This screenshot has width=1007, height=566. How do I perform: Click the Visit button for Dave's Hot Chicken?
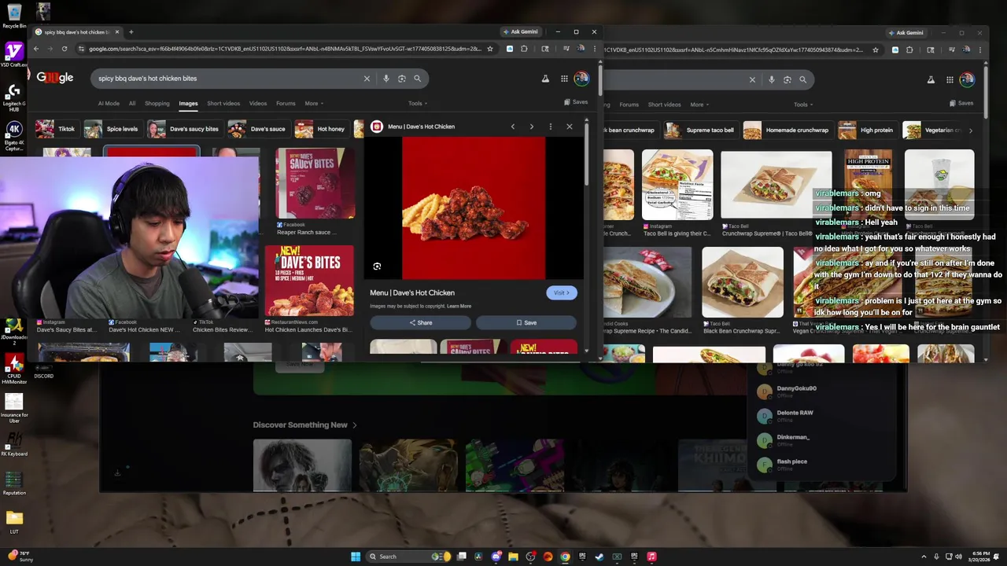[561, 293]
